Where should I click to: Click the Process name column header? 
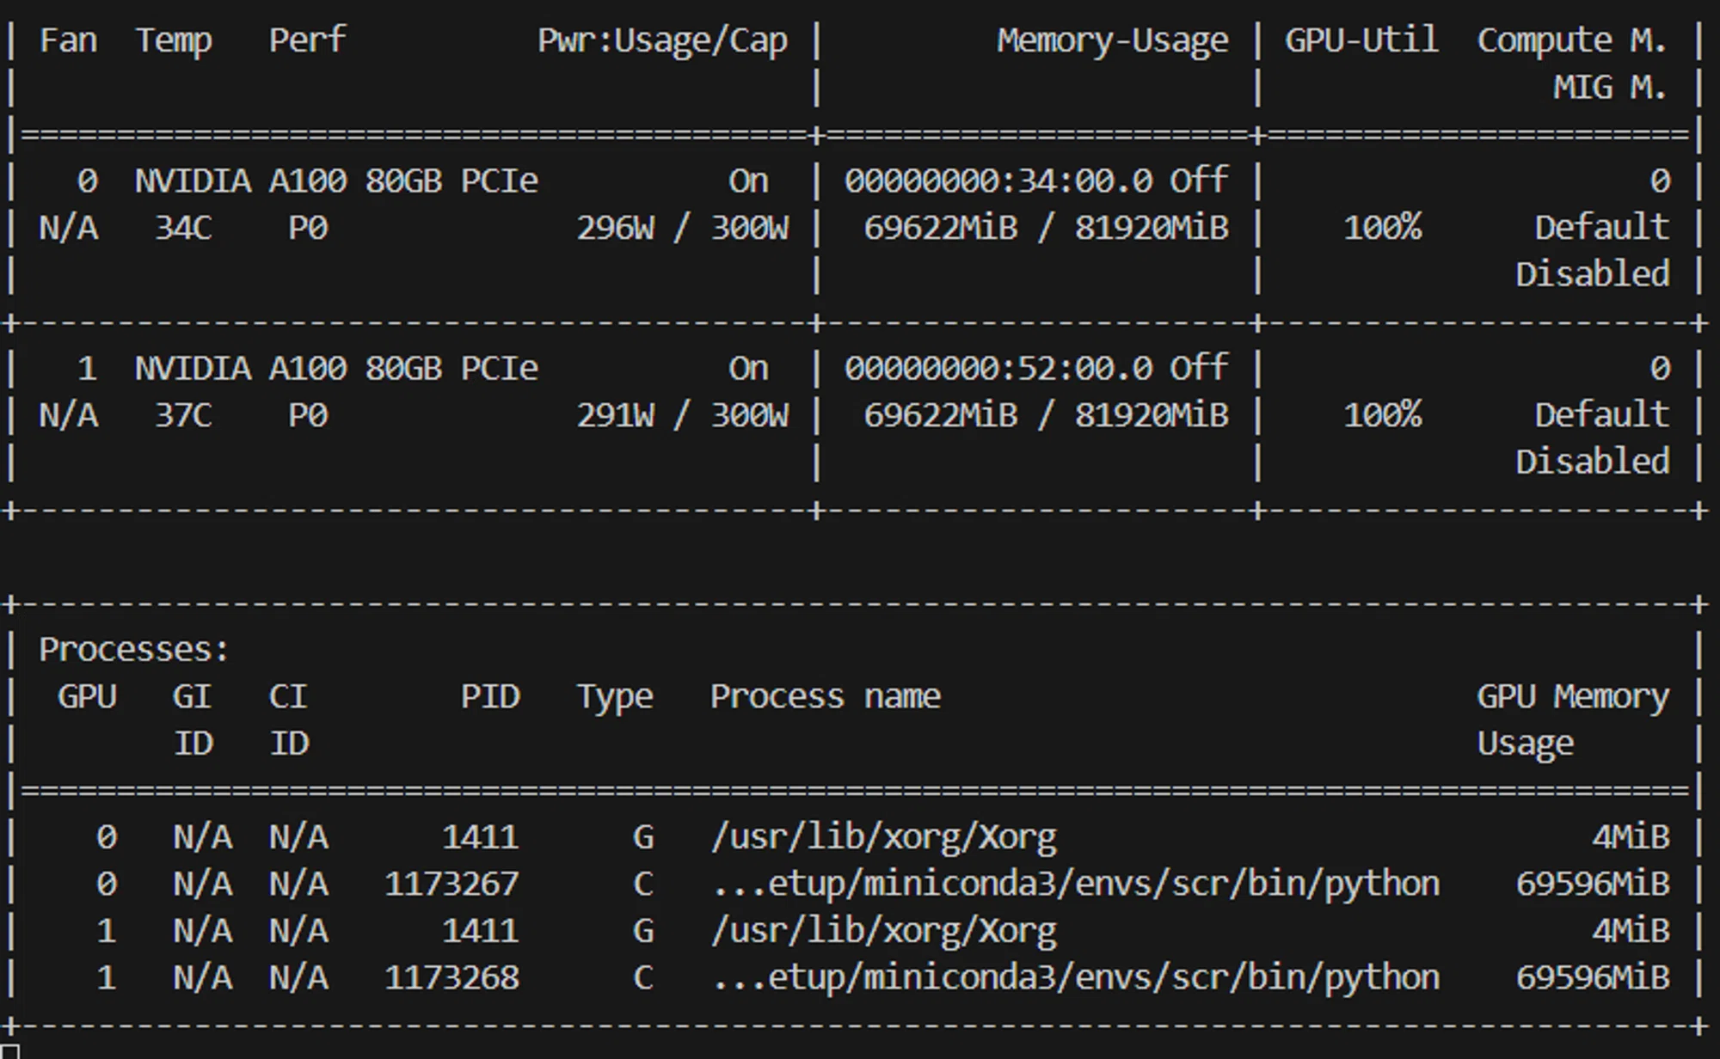pyautogui.click(x=826, y=696)
